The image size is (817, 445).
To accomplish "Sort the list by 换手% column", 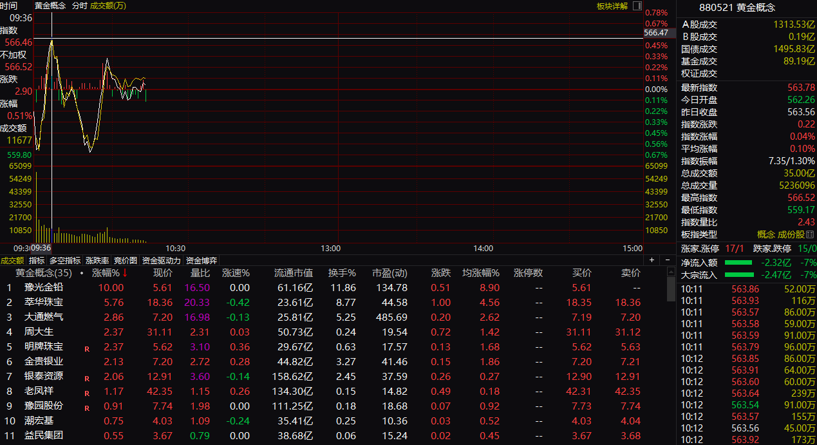I will click(x=342, y=273).
